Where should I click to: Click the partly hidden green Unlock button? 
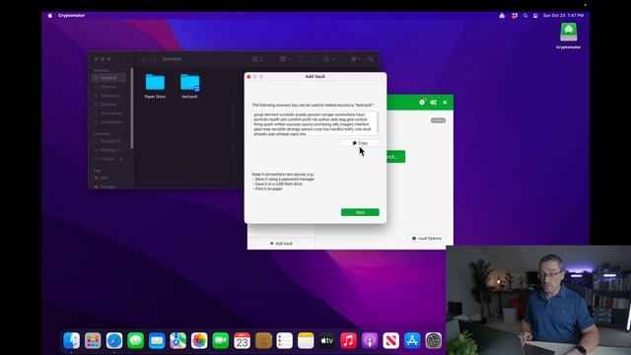pyautogui.click(x=395, y=157)
